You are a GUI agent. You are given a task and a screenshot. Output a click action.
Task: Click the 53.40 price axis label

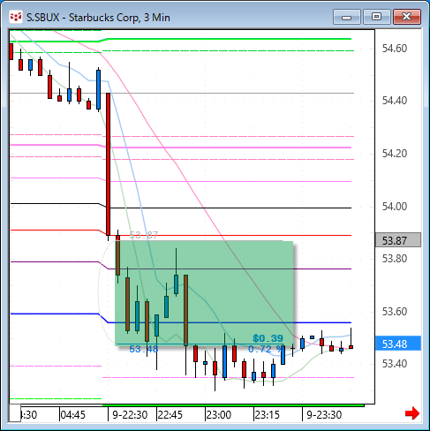pyautogui.click(x=395, y=364)
